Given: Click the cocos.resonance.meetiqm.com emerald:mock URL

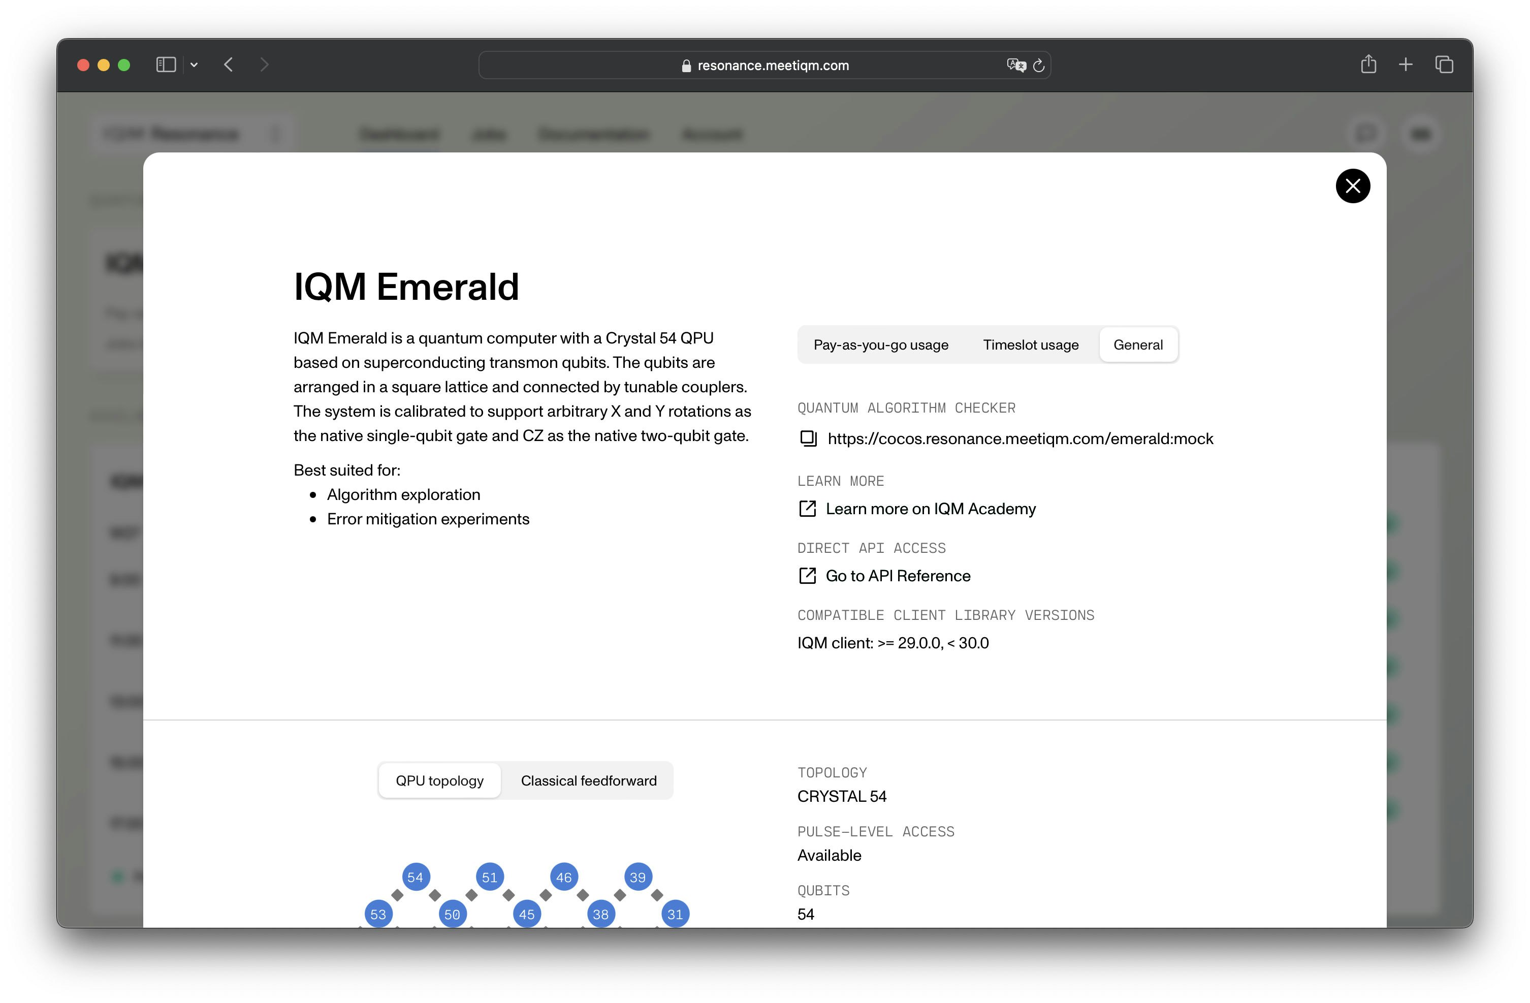Looking at the screenshot, I should [1020, 438].
